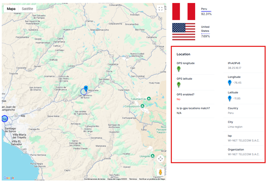Click the Peru flag image
The image size is (270, 187).
click(x=184, y=12)
